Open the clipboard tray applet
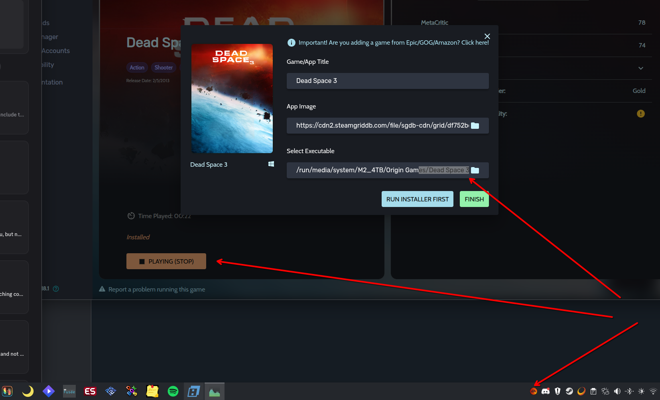 [x=593, y=391]
